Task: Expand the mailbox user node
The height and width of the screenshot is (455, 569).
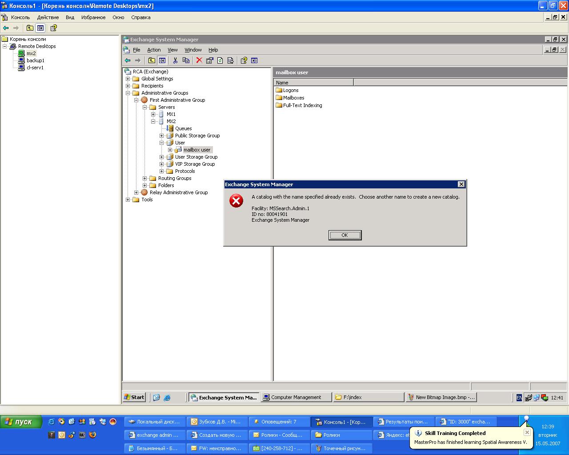Action: pos(170,150)
